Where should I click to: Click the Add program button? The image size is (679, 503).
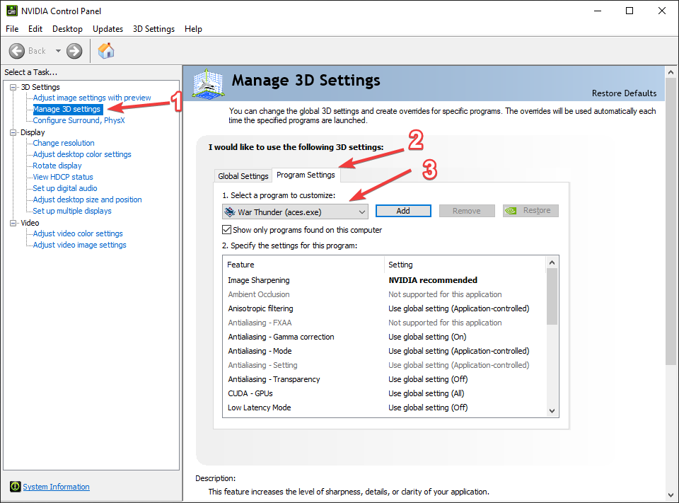(403, 211)
